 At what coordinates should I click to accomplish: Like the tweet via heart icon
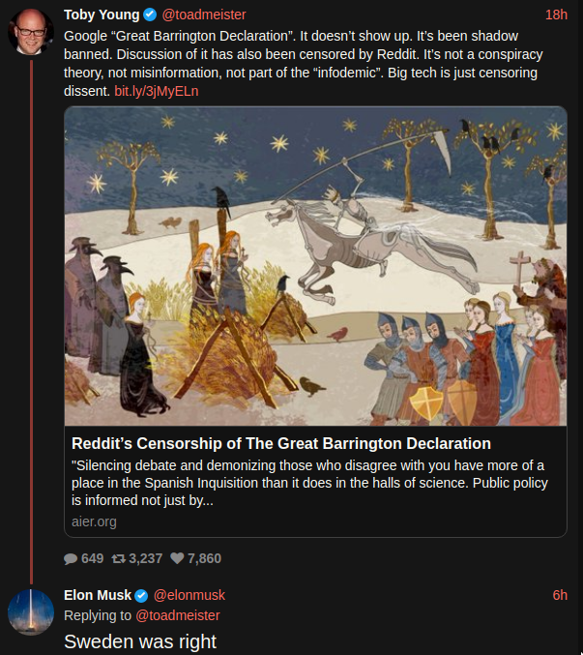click(x=177, y=558)
